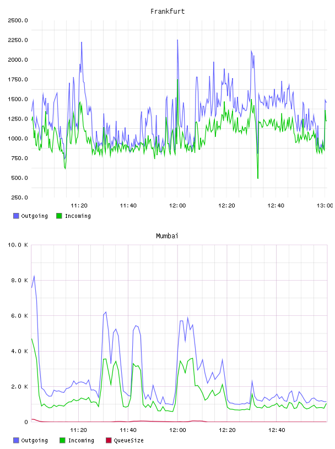Click the Mumbai x-axis label 12:20
The height and width of the screenshot is (449, 335).
tap(227, 430)
